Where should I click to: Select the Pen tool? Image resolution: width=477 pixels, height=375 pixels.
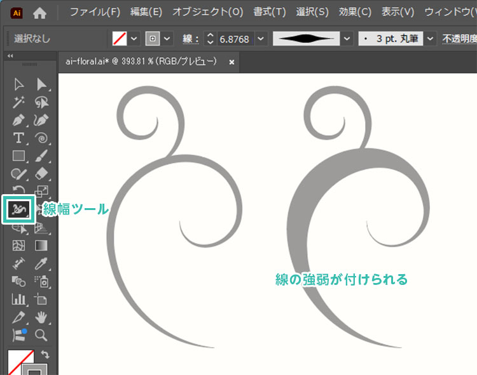[18, 120]
